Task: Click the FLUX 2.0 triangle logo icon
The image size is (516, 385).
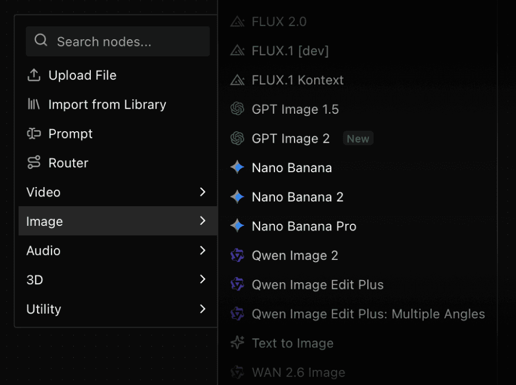Action: (x=237, y=22)
